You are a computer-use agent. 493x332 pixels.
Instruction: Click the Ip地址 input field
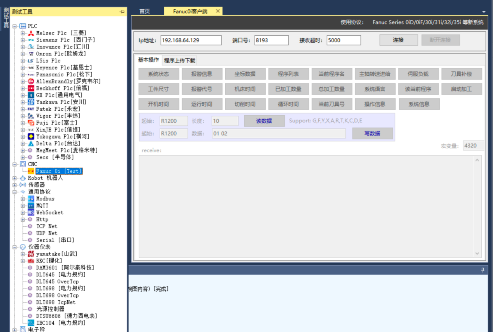point(191,40)
